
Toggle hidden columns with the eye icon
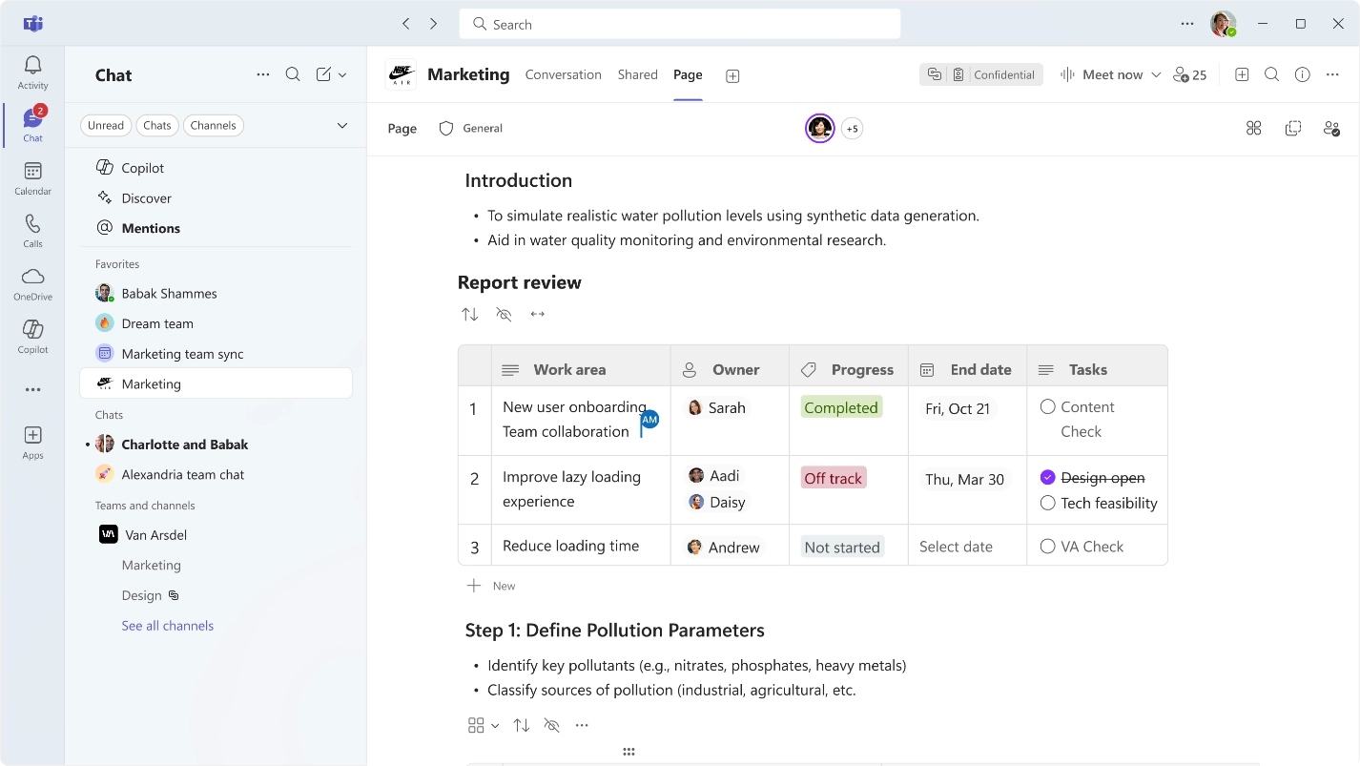pyautogui.click(x=504, y=314)
